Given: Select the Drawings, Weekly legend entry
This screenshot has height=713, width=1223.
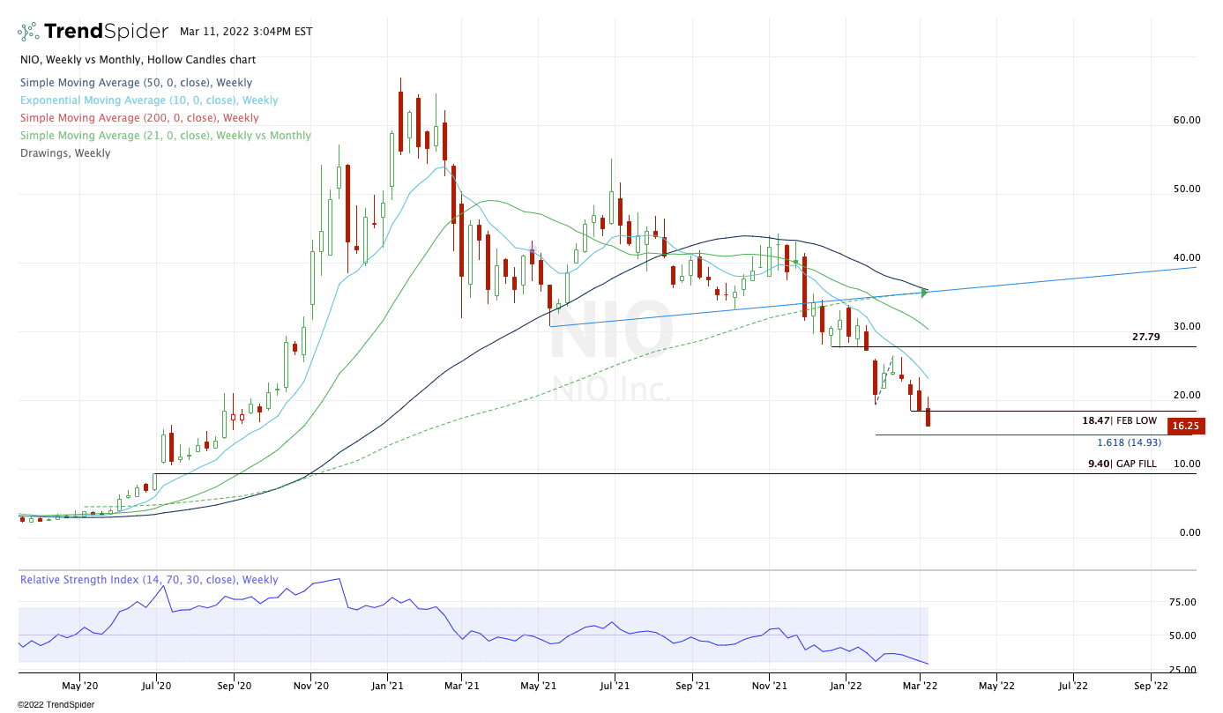Looking at the screenshot, I should 65,153.
